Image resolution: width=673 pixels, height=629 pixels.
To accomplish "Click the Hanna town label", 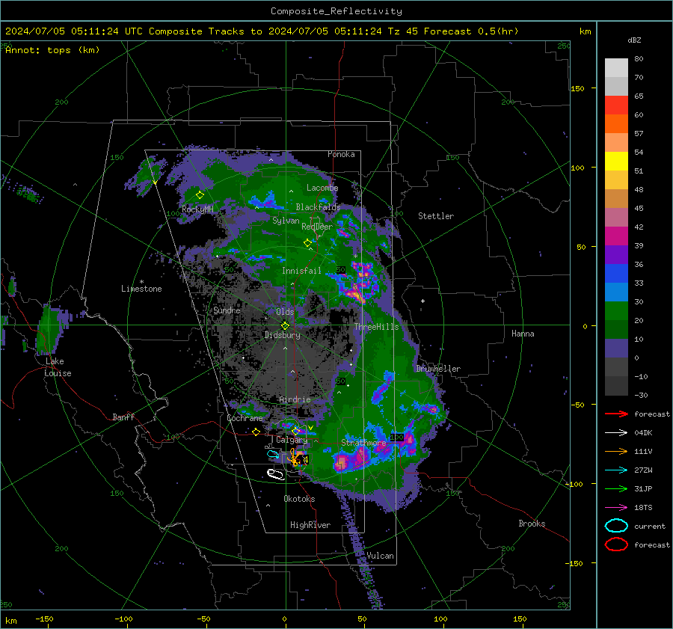I will coord(523,334).
